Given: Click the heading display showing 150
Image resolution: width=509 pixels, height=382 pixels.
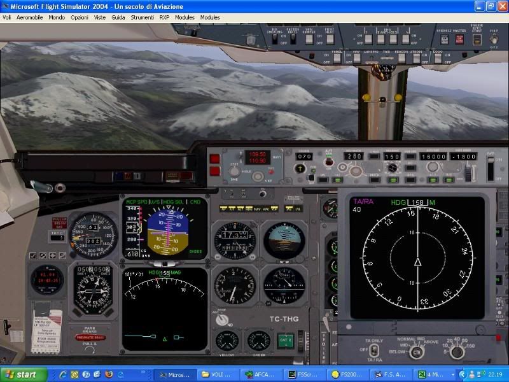Looking at the screenshot, I should pos(392,156).
